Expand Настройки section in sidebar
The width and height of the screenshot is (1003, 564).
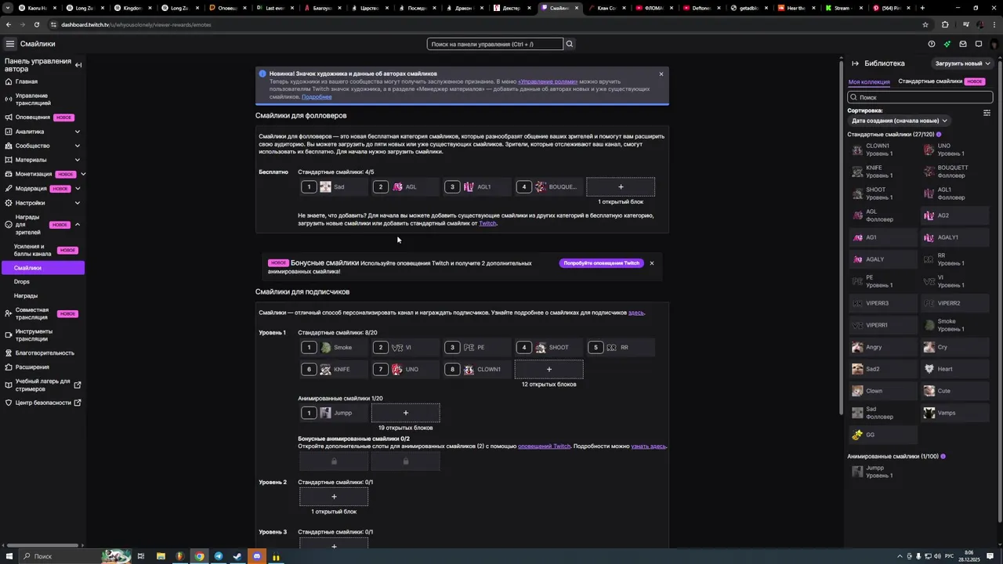click(x=77, y=203)
